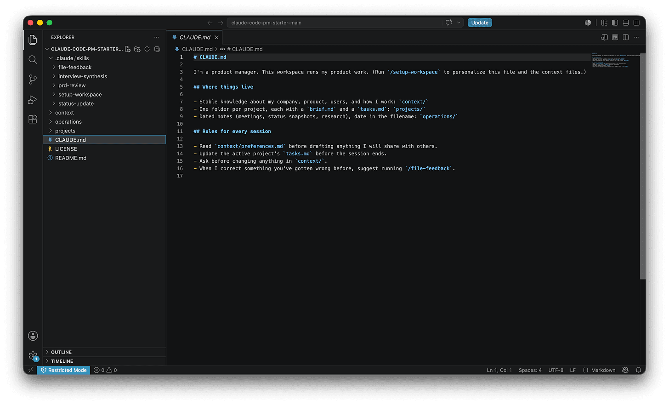This screenshot has width=669, height=405.
Task: Collapse the CLAUDE-CODE-PM-STARTER root folder
Action: coord(84,49)
